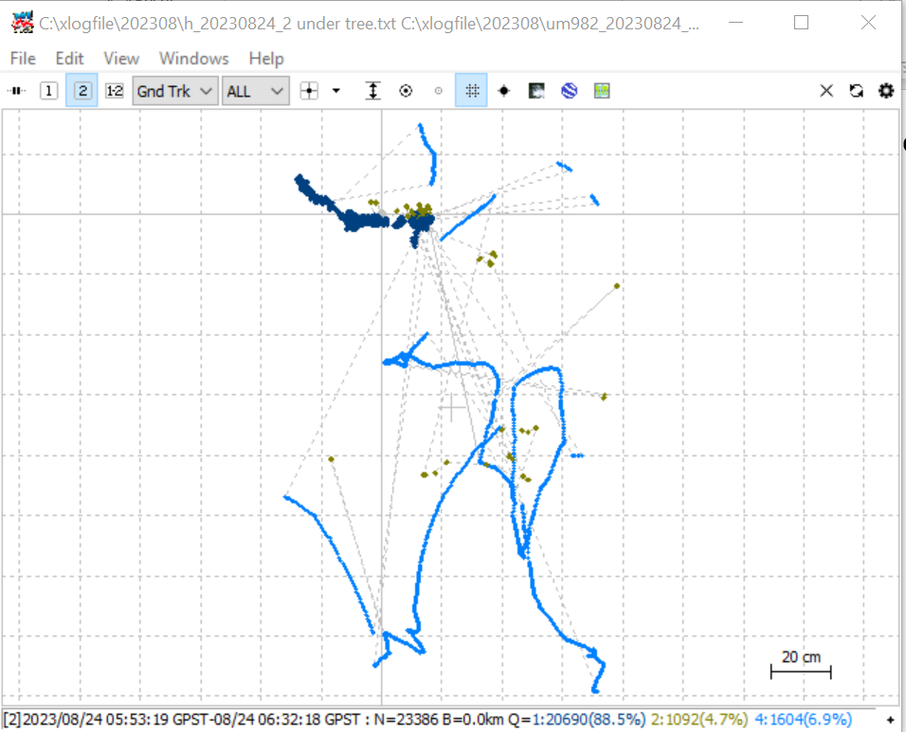This screenshot has width=906, height=732.
Task: Click the blue 4:1604(6.9%) status text
Action: pos(803,720)
